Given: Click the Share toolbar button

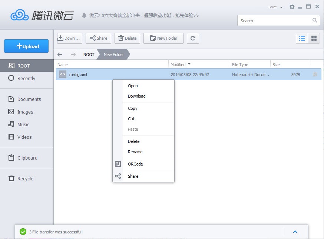Looking at the screenshot, I should click(x=98, y=38).
